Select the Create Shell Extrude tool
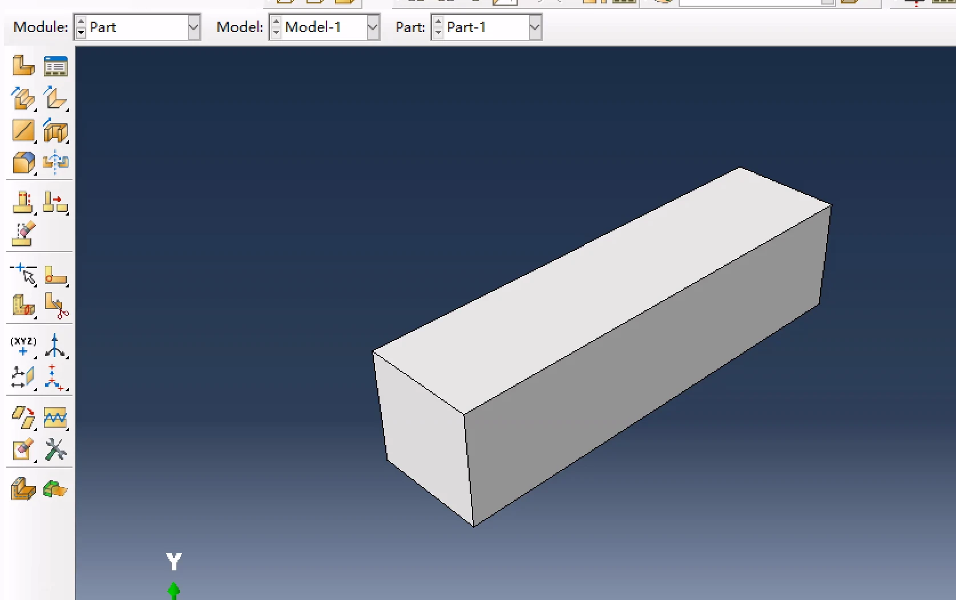 (x=55, y=98)
